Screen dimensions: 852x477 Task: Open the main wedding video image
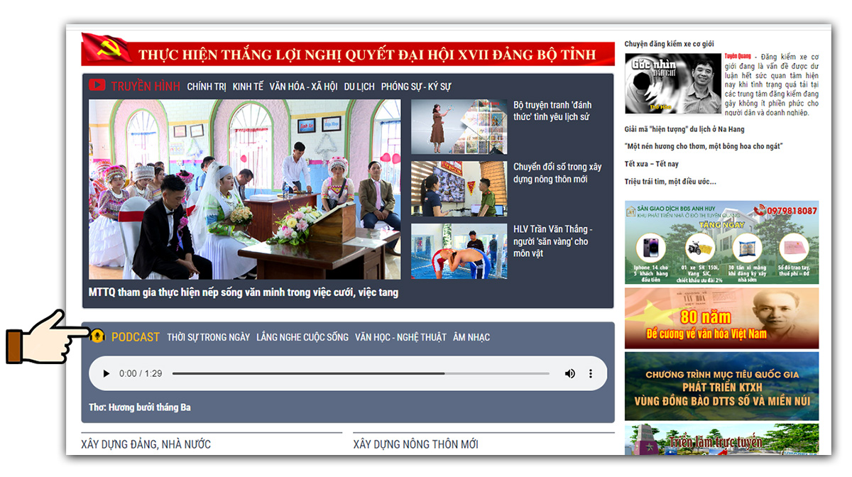point(245,189)
